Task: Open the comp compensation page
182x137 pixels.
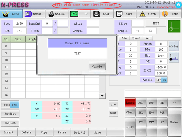Action: tap(170, 14)
